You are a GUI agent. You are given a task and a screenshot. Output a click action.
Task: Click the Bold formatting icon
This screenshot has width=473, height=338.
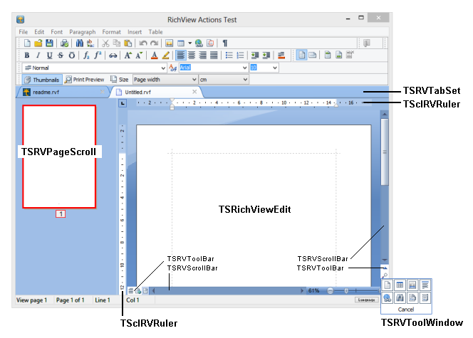click(x=27, y=56)
